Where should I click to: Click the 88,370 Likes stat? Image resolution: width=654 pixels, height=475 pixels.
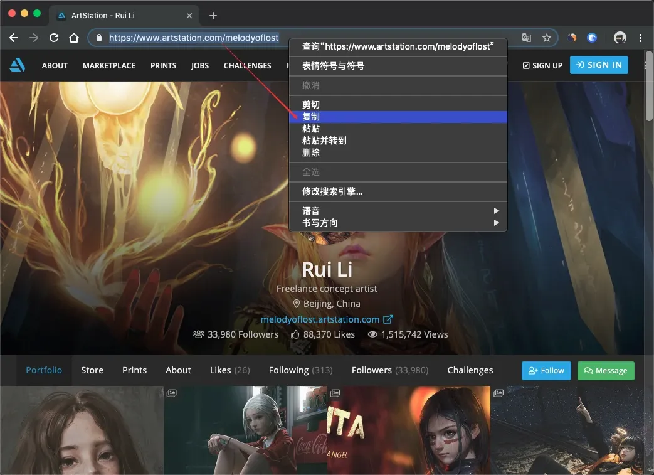[x=323, y=334]
